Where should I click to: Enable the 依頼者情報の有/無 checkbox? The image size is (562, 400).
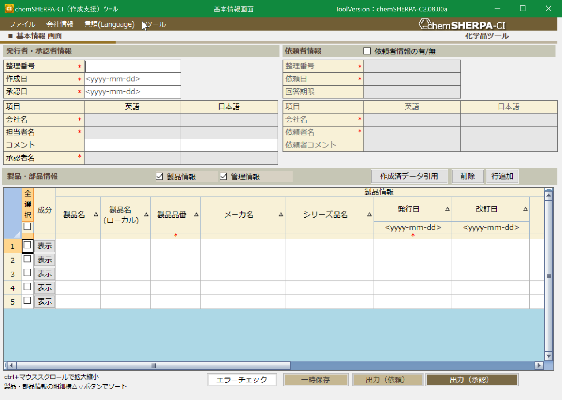[367, 51]
